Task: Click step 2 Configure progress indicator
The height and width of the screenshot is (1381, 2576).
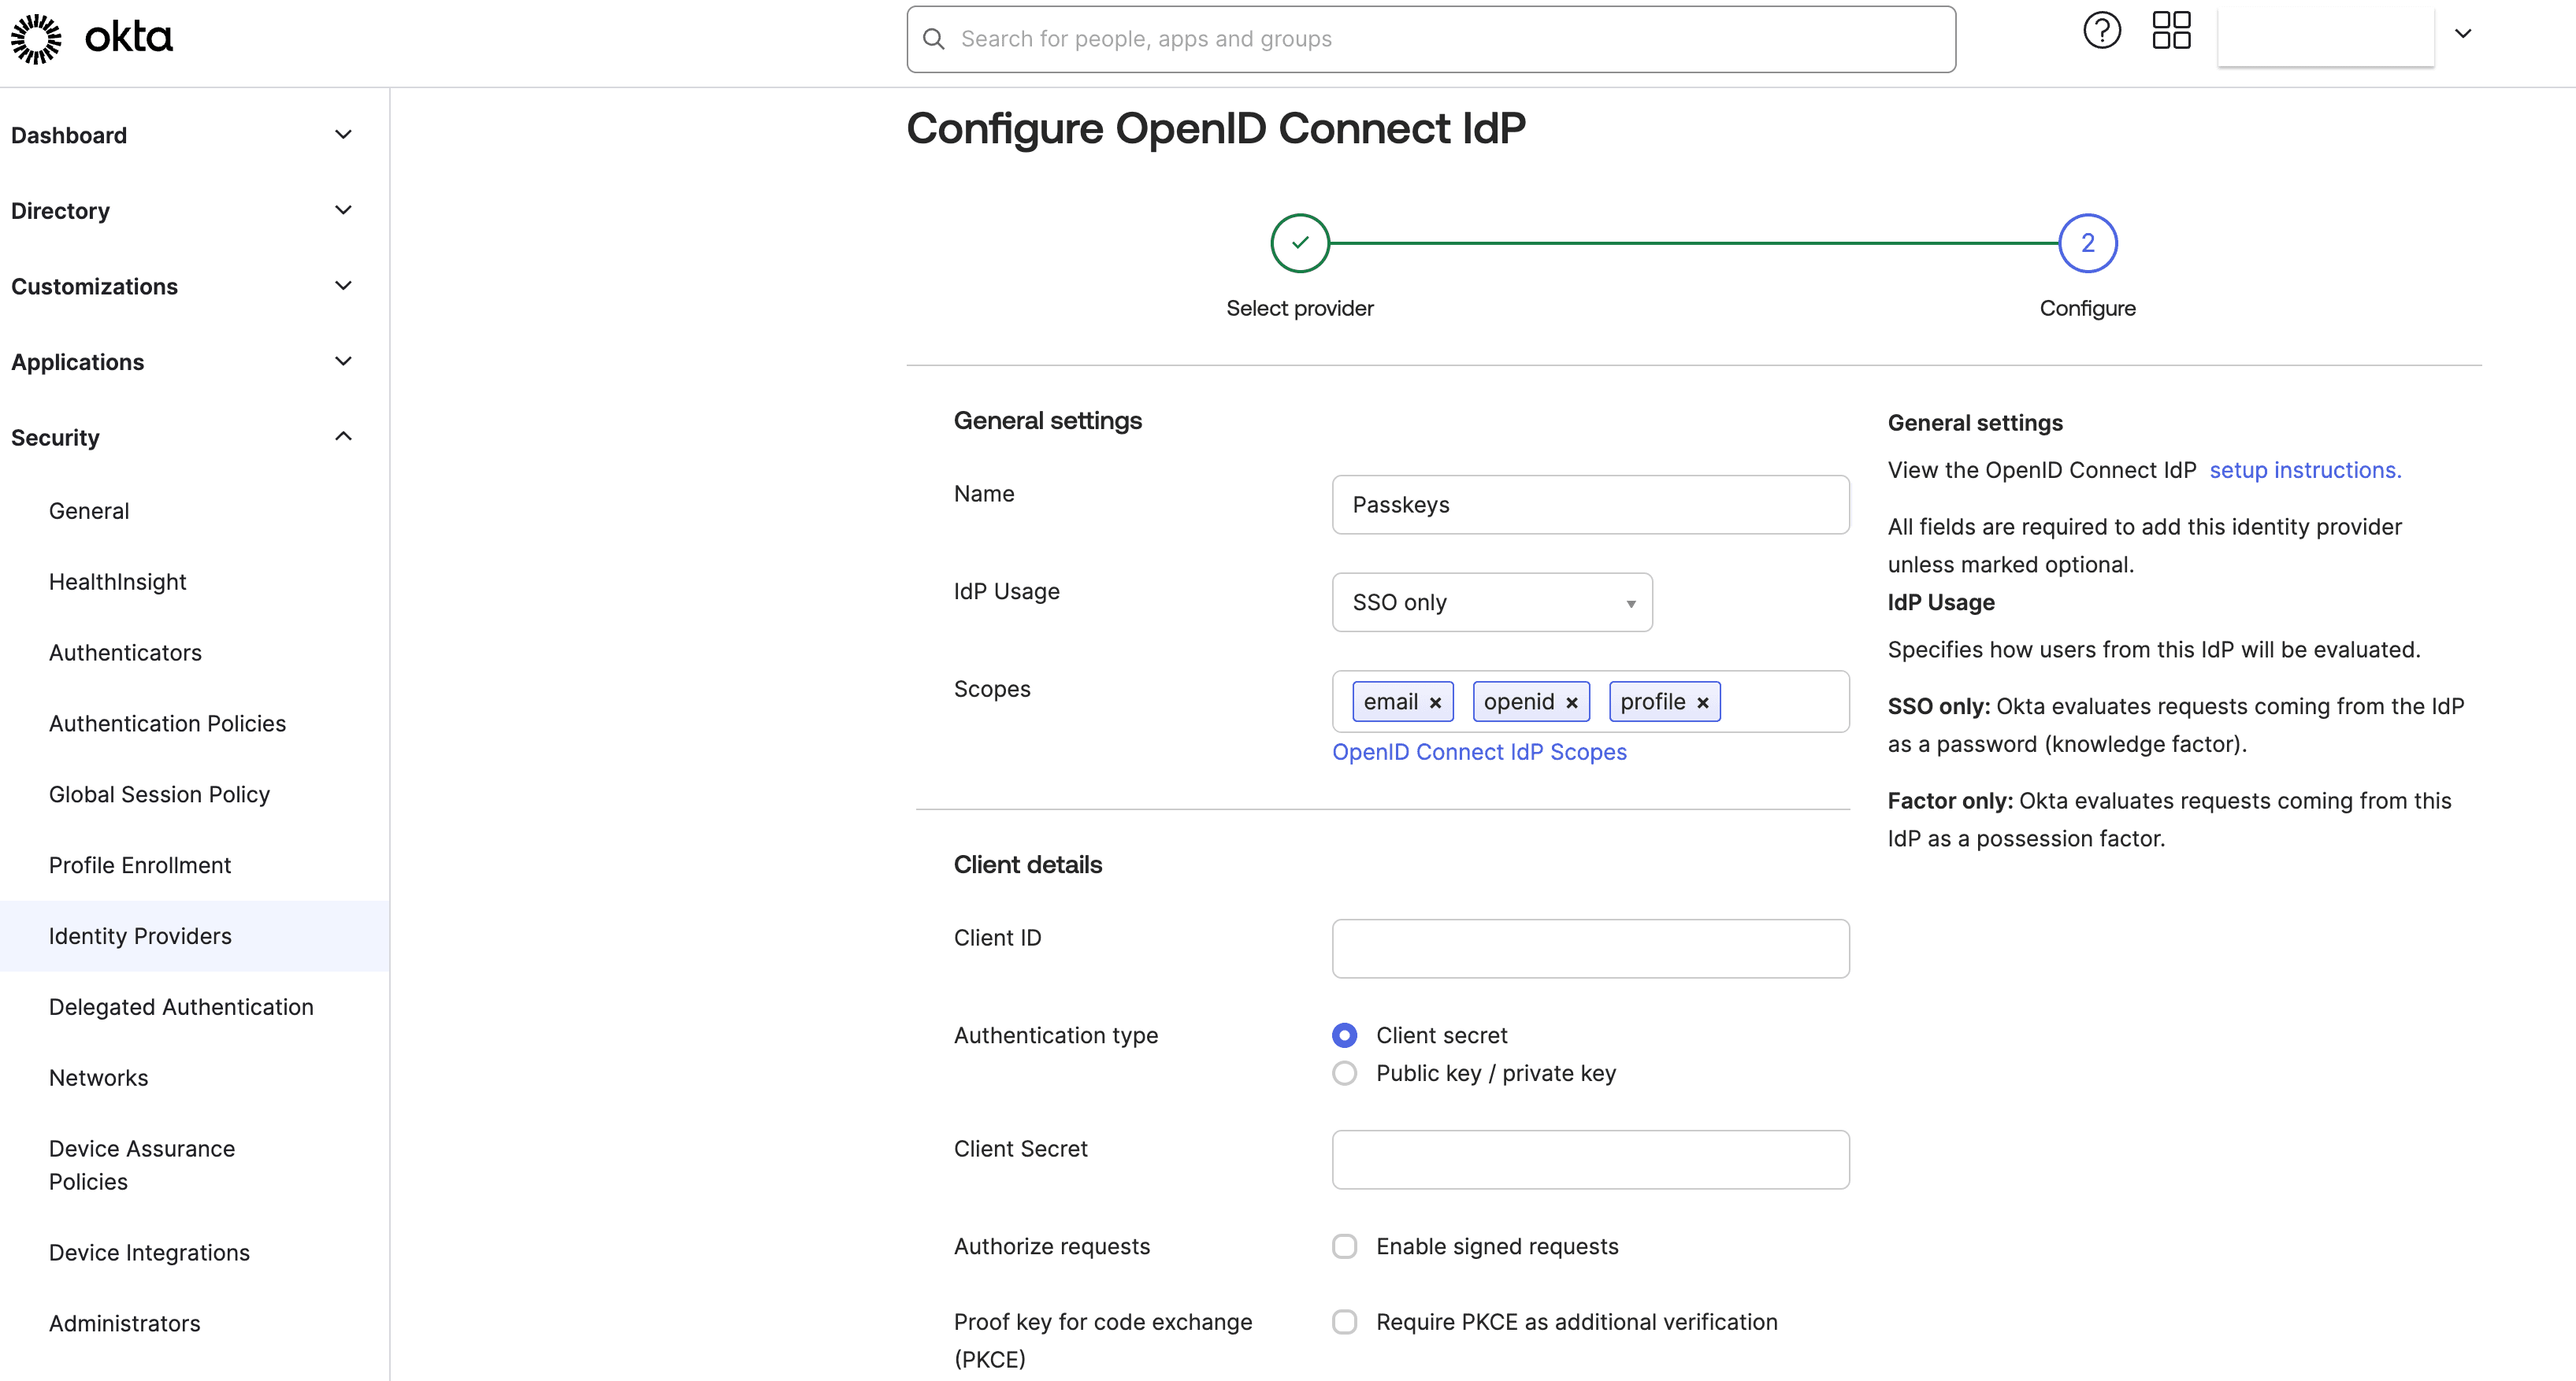Action: (x=2086, y=242)
